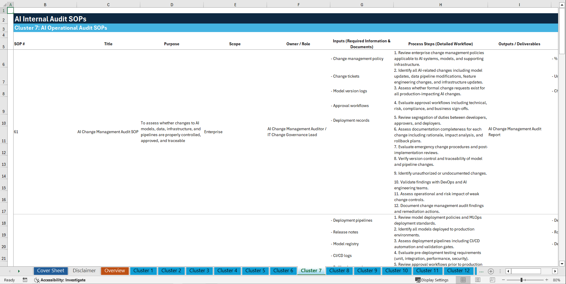
Task: Show more sheet tabs via ellipsis
Action: point(481,271)
